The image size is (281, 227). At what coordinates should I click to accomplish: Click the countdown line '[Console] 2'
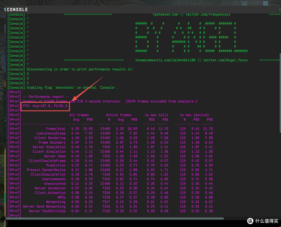[18, 78]
